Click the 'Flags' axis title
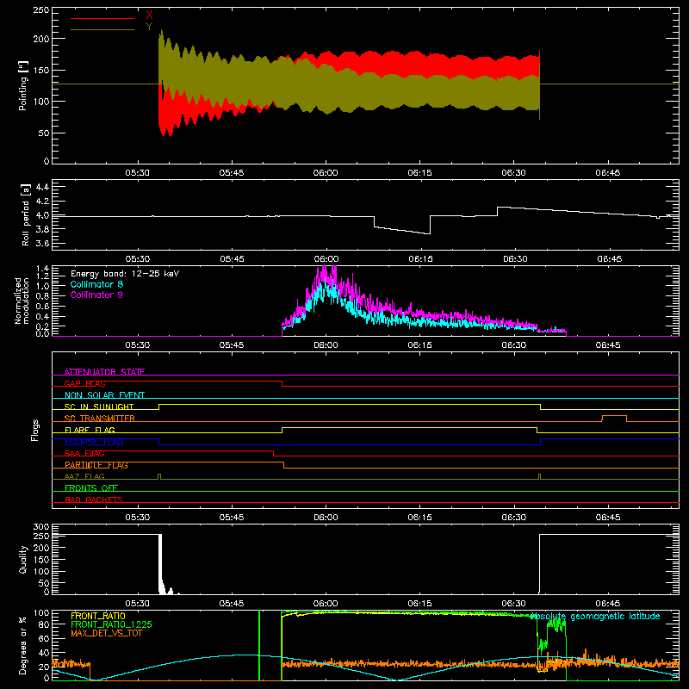This screenshot has height=689, width=689. point(35,430)
